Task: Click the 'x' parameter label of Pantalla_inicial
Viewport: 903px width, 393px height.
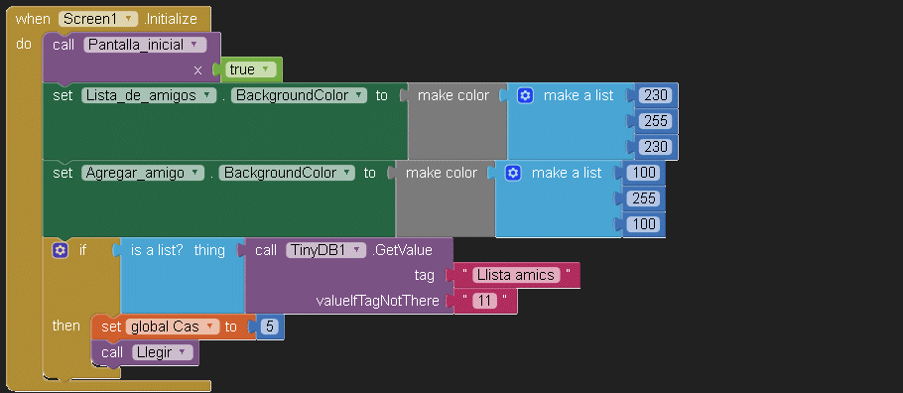Action: 198,70
